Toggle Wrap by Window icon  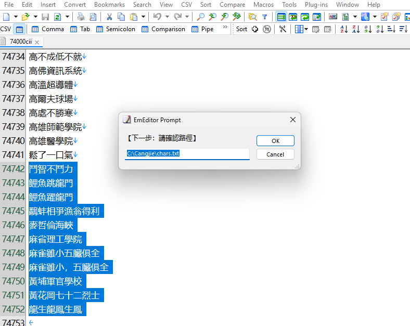305,17
